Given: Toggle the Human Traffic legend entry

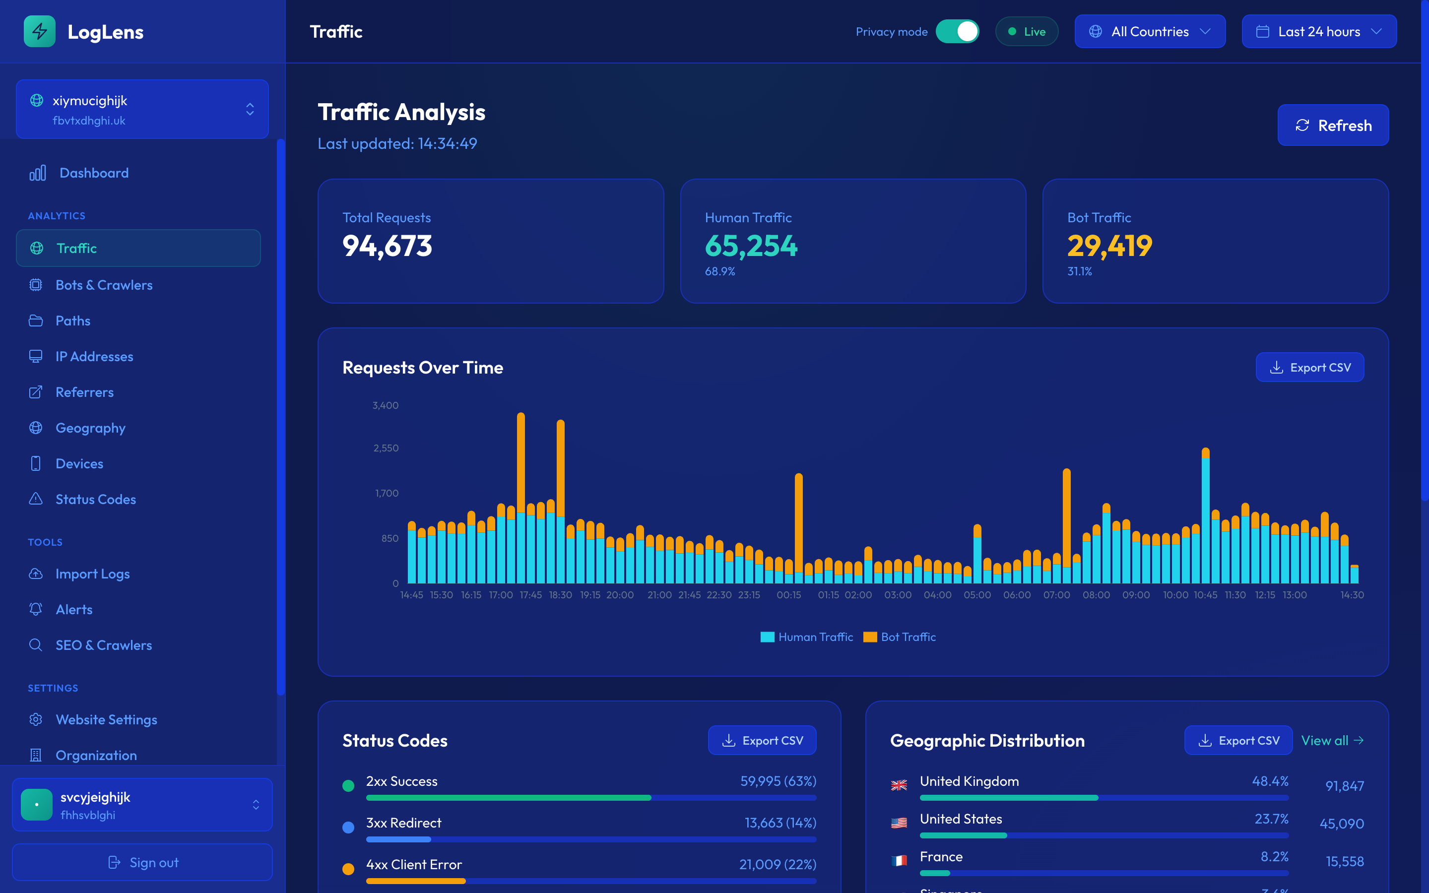Looking at the screenshot, I should (807, 637).
